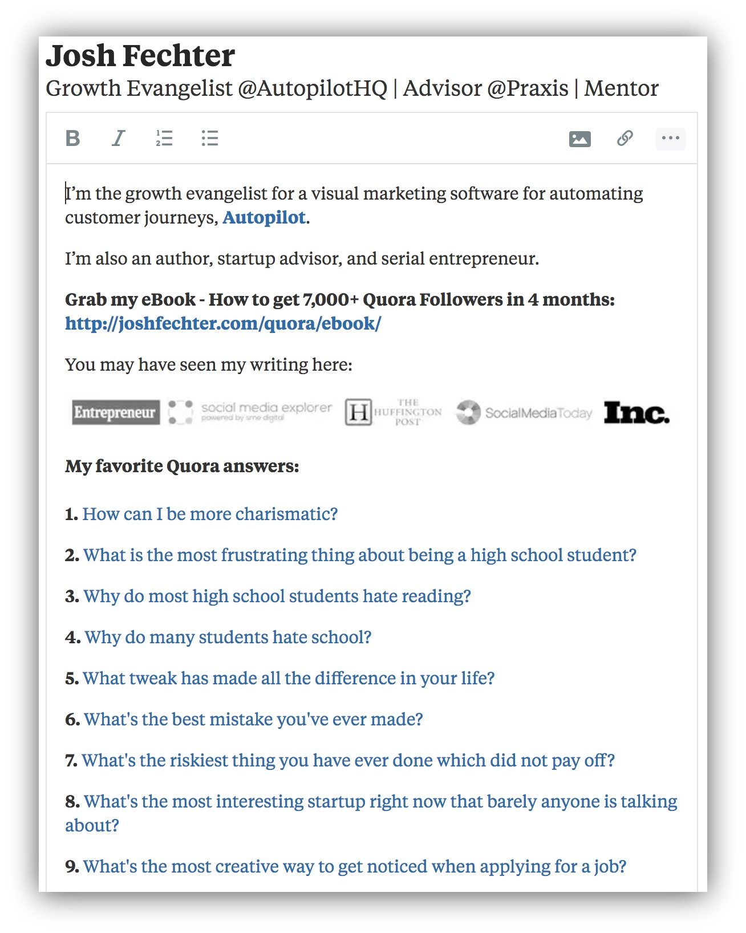Click the Huffington Post logo

pyautogui.click(x=394, y=412)
